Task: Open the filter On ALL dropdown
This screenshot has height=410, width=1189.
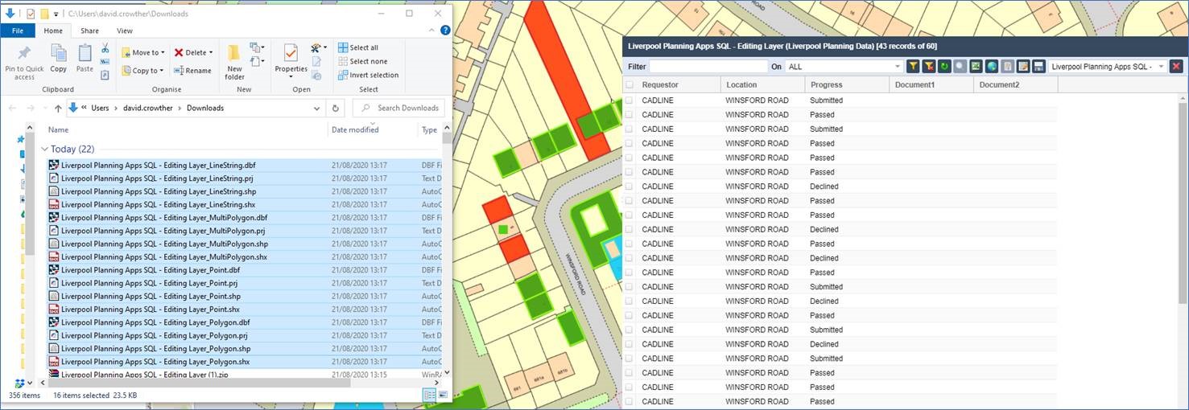Action: (x=844, y=67)
